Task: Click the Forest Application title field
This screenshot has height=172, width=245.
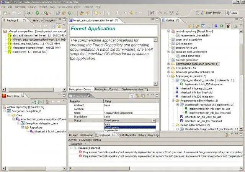Action: click(x=114, y=30)
